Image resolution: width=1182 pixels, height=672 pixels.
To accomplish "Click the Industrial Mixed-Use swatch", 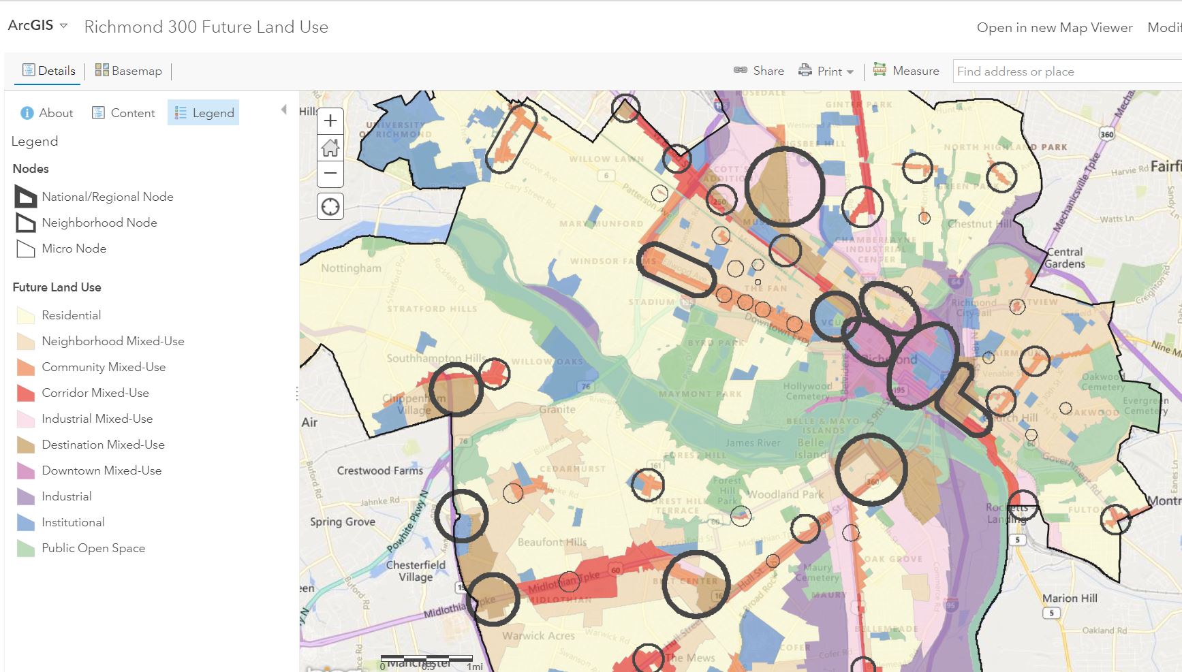I will point(26,419).
